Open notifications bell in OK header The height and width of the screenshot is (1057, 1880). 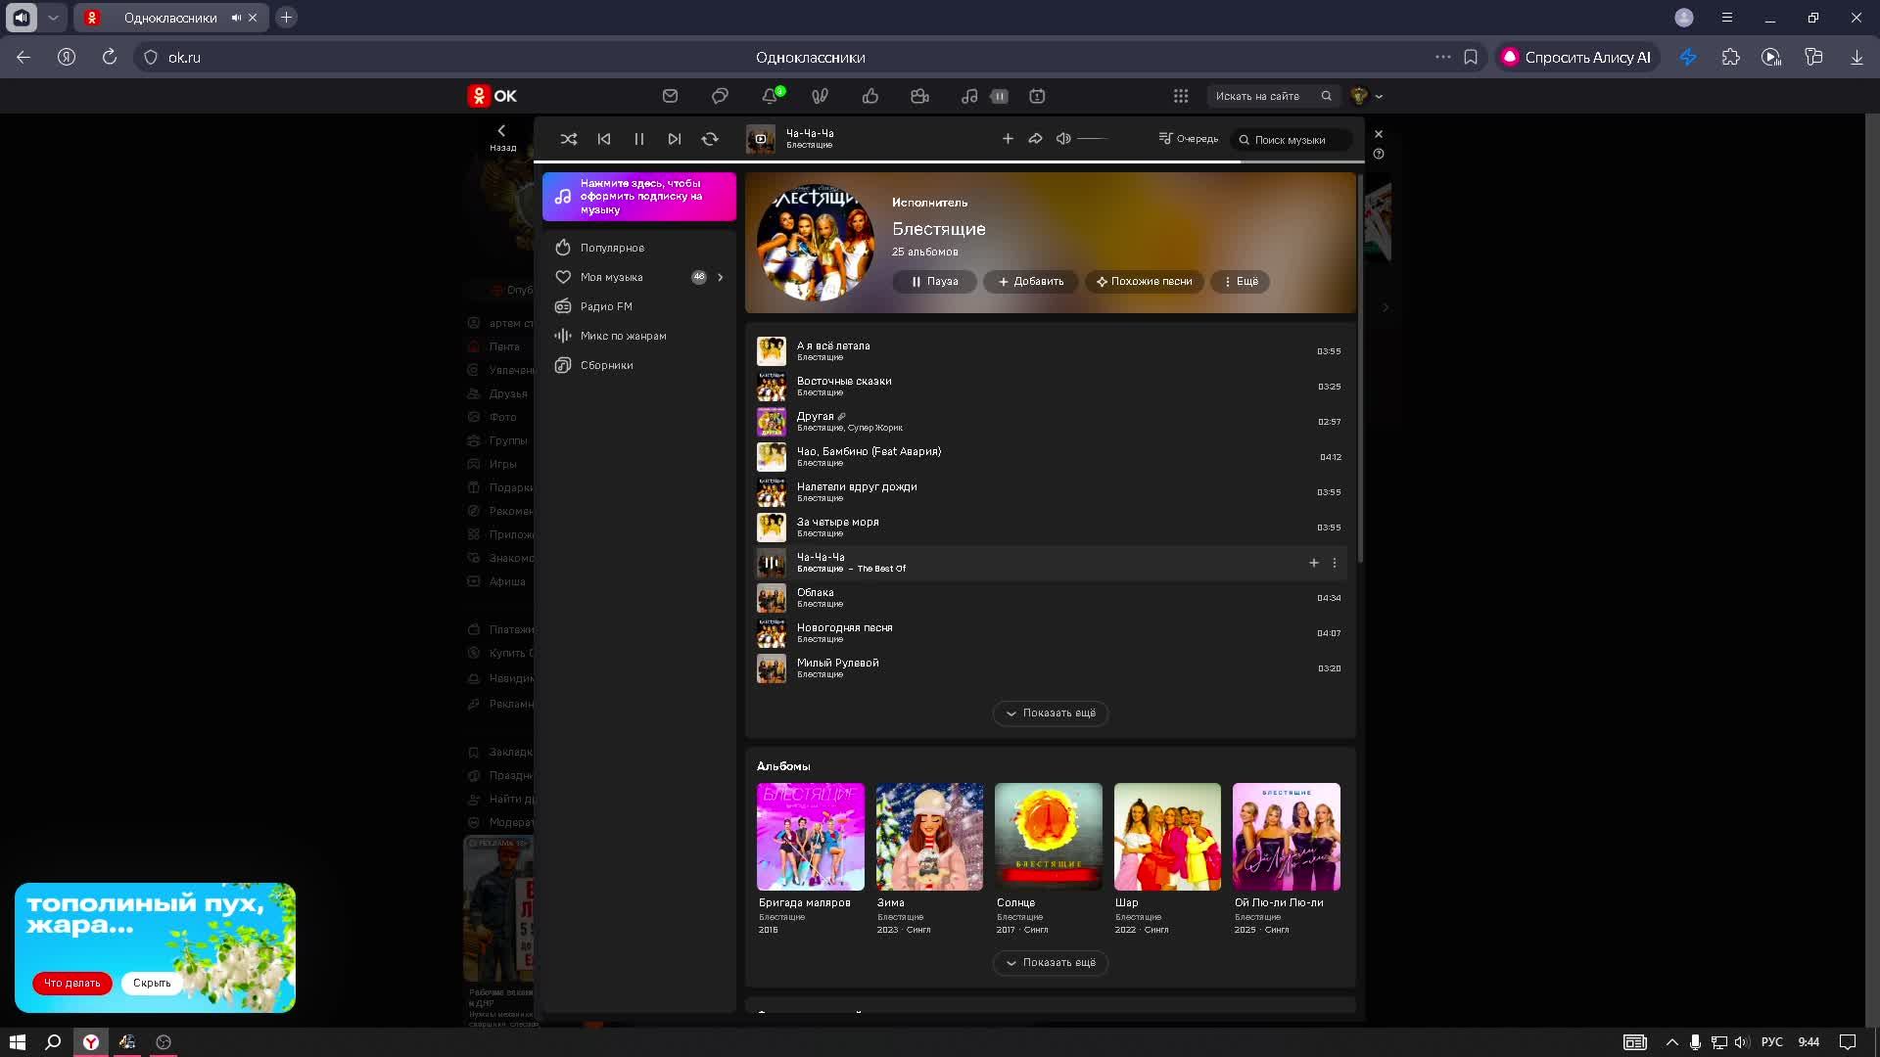click(770, 96)
